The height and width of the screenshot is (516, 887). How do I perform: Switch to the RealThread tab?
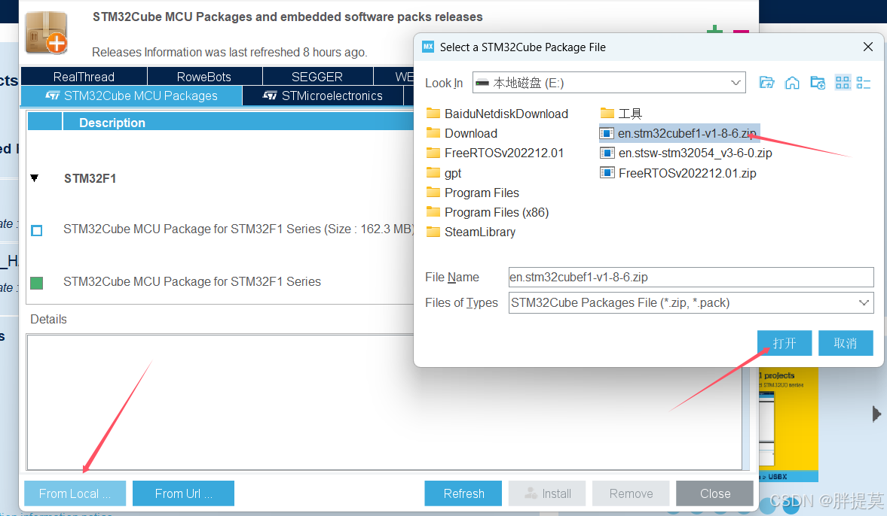[84, 76]
